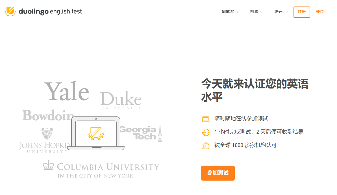This screenshot has height=195, width=337.
Task: Click the 登录 login link
Action: click(320, 12)
